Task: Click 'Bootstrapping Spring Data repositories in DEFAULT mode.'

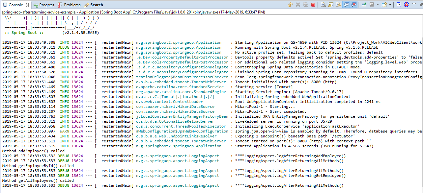Action: [298, 67]
